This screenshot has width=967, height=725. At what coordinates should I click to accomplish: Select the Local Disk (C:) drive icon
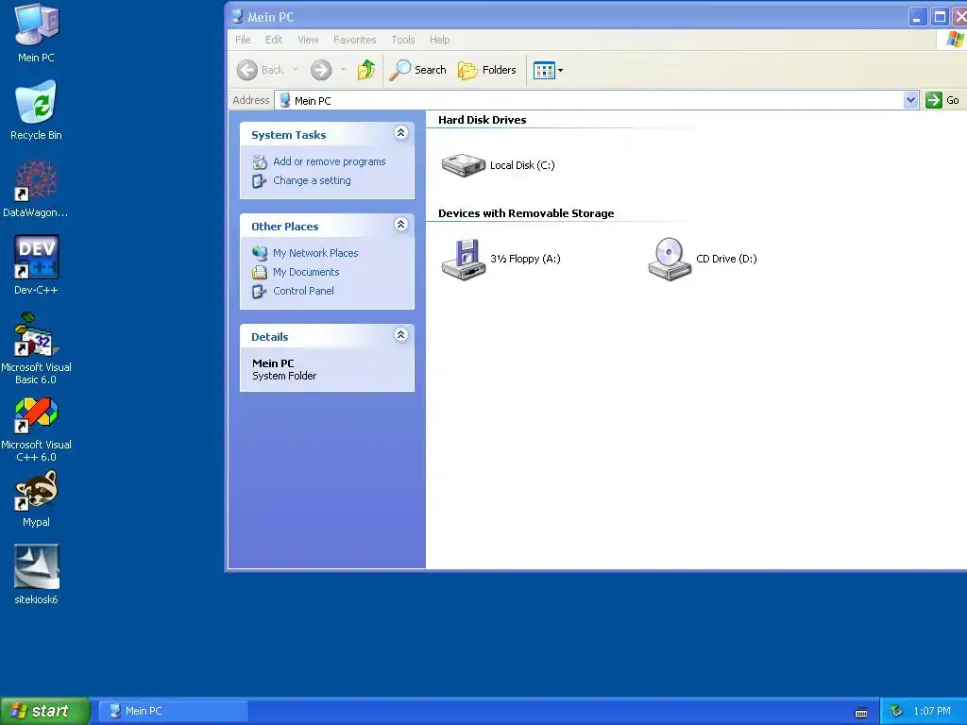[x=463, y=164]
